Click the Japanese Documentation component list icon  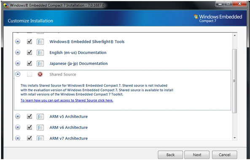click(x=40, y=63)
